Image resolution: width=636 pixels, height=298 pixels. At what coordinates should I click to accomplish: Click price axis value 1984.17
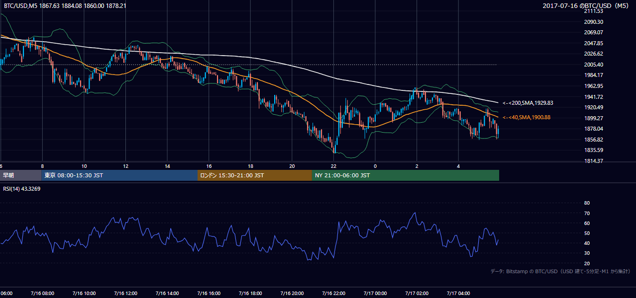(593, 75)
